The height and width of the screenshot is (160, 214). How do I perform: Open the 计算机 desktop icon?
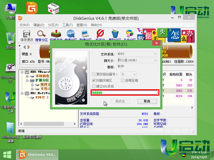(x=10, y=11)
